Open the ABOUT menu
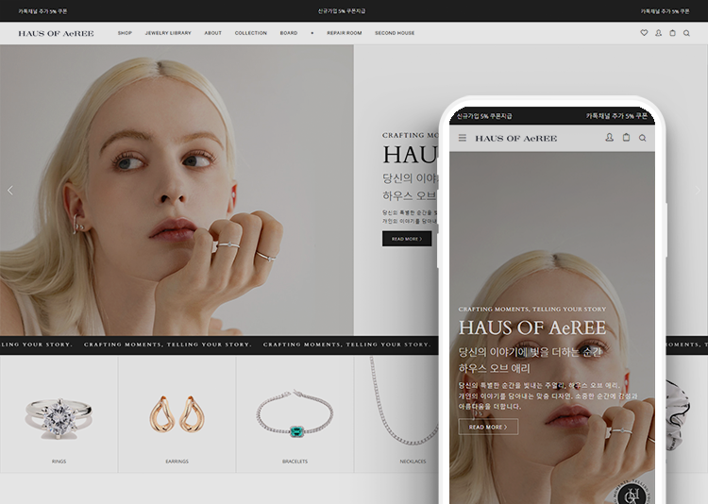Image resolution: width=708 pixels, height=504 pixels. 212,33
